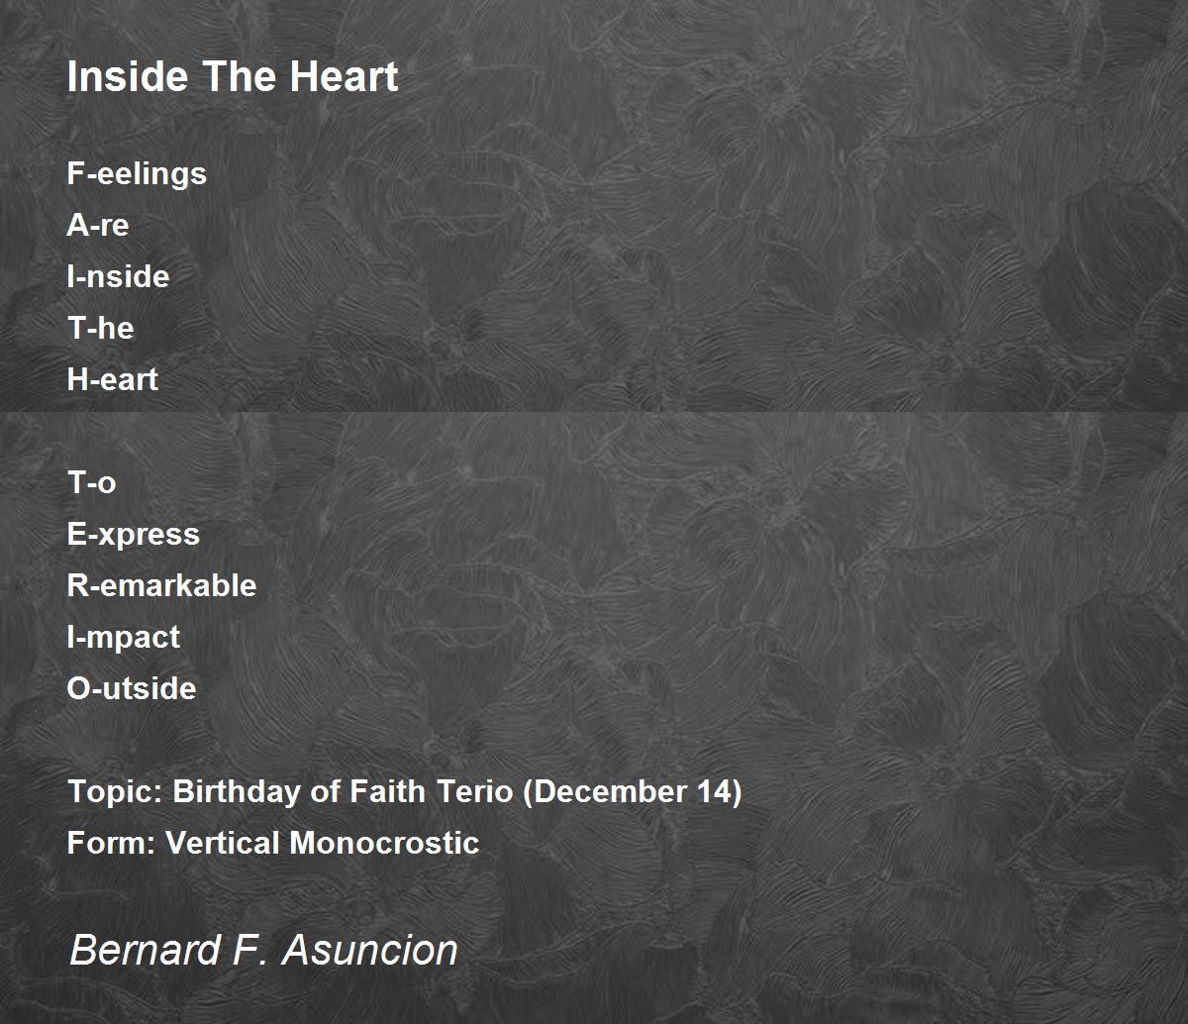Click the line T-o
Viewport: 1188px width, 1024px height.
[x=91, y=482]
